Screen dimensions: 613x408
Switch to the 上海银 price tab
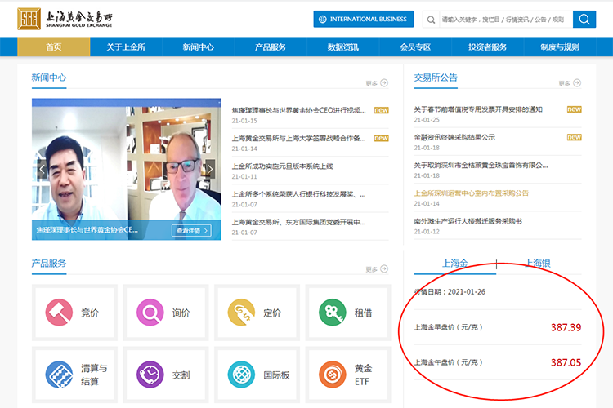click(538, 263)
